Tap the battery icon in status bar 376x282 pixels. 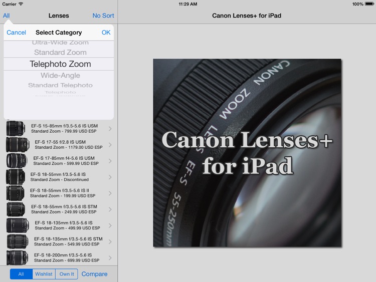(369, 4)
